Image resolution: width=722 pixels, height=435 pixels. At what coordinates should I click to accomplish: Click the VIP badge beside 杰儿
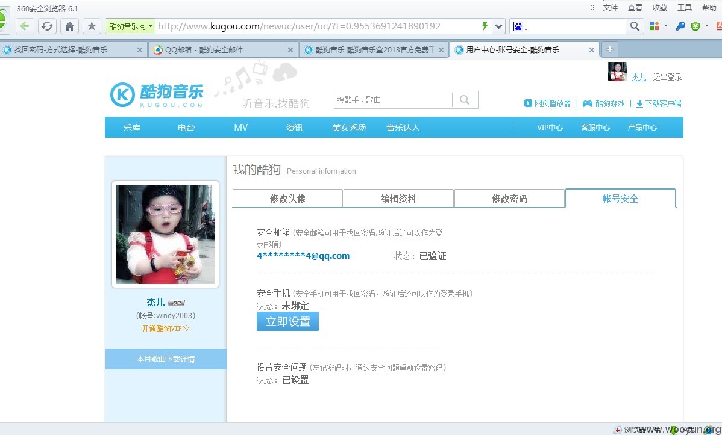click(x=177, y=303)
